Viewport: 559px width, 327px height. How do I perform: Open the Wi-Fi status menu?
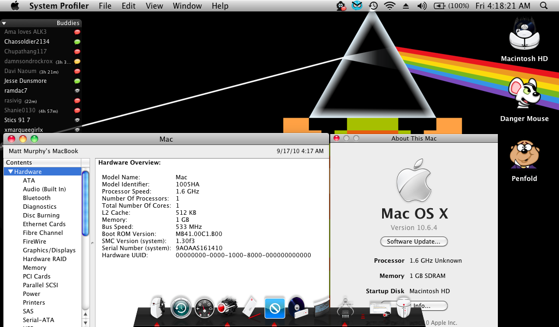point(390,5)
